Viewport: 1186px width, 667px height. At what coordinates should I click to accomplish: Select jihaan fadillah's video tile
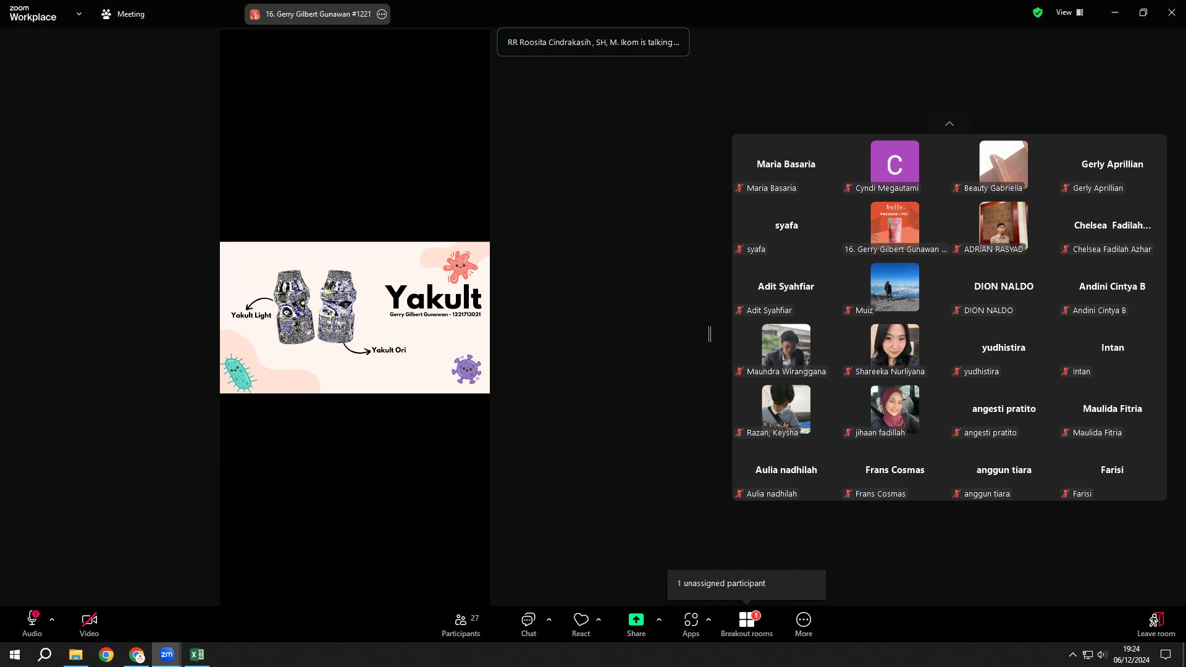pyautogui.click(x=895, y=409)
